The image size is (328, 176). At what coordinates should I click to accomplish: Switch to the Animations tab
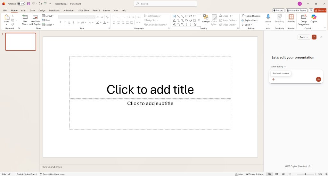(69, 11)
